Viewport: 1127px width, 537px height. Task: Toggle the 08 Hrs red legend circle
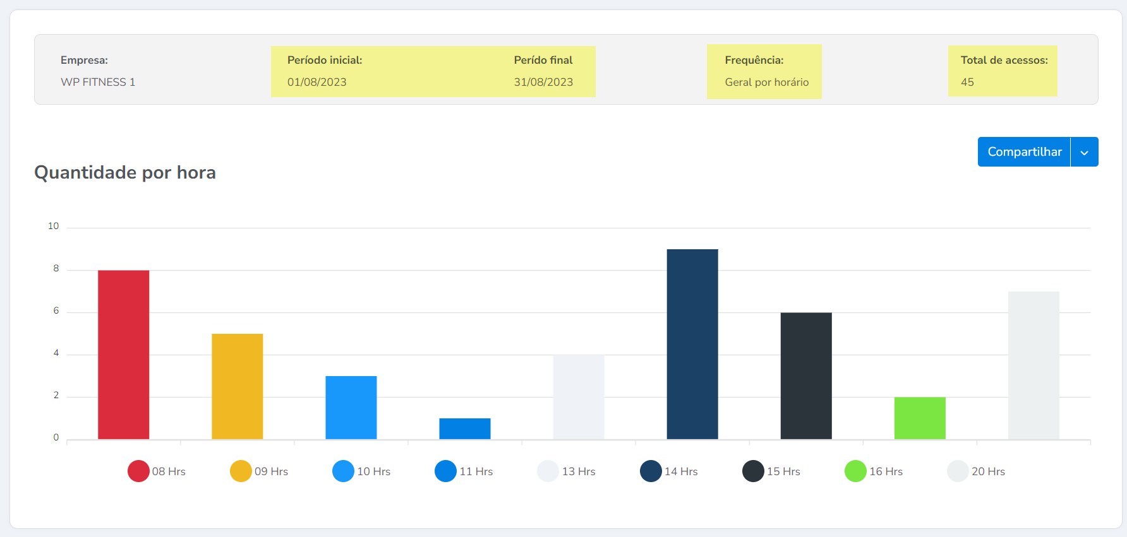point(138,471)
